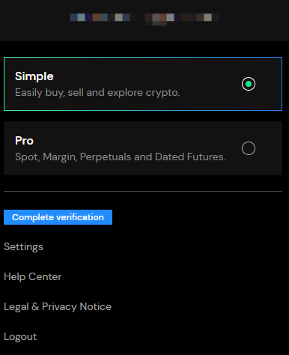Click the dark header bar at top
The height and width of the screenshot is (355, 289).
pos(144,20)
